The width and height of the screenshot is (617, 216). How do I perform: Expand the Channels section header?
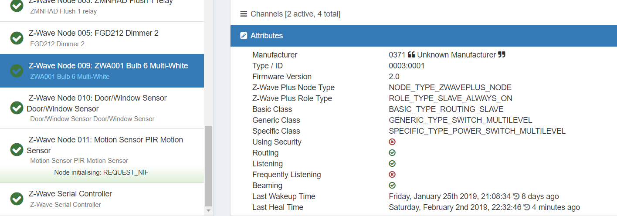[x=295, y=14]
